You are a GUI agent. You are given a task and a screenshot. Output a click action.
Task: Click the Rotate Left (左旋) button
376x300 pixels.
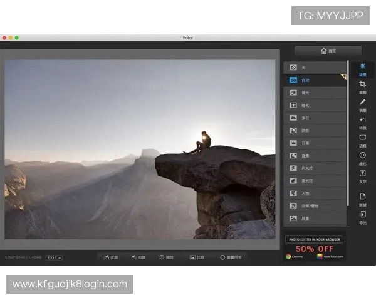point(111,257)
